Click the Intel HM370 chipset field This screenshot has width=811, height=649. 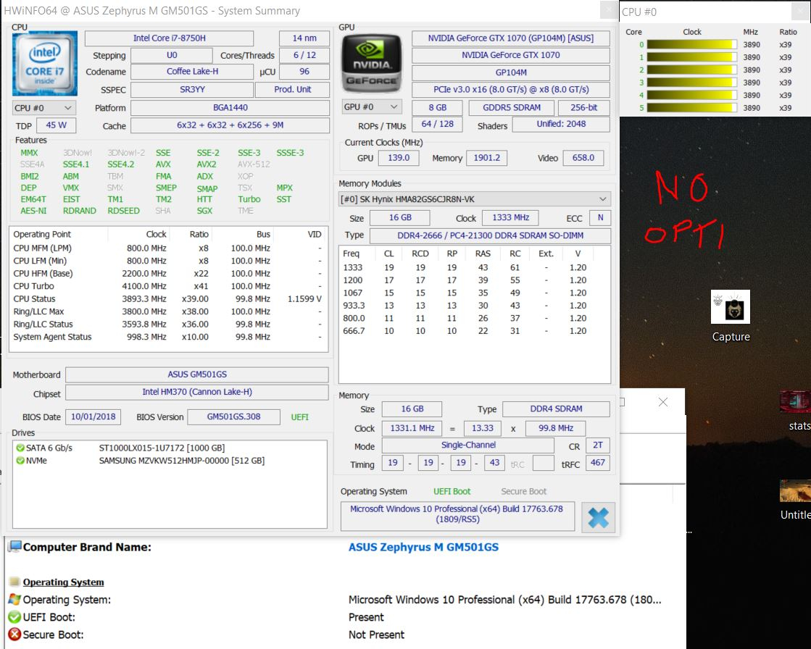click(197, 392)
